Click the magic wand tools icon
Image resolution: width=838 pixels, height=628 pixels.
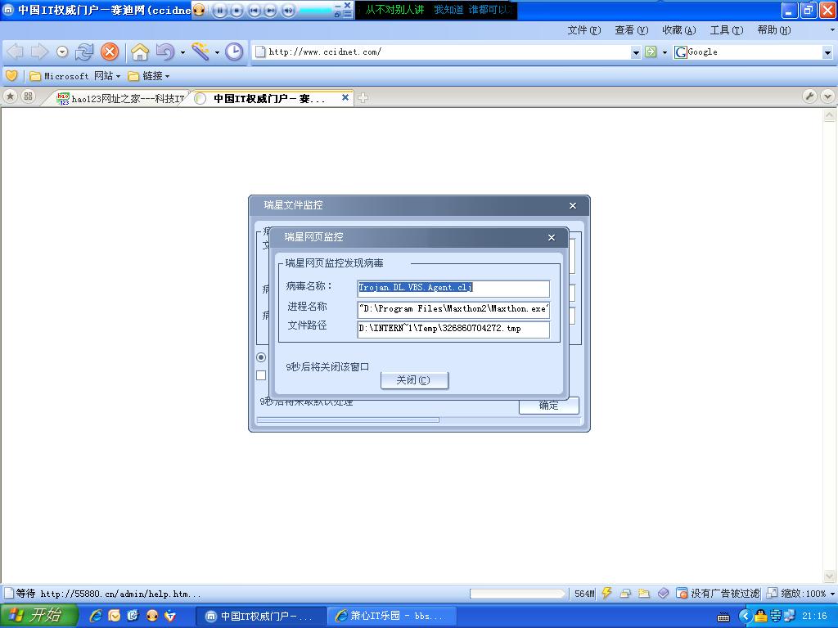click(200, 52)
